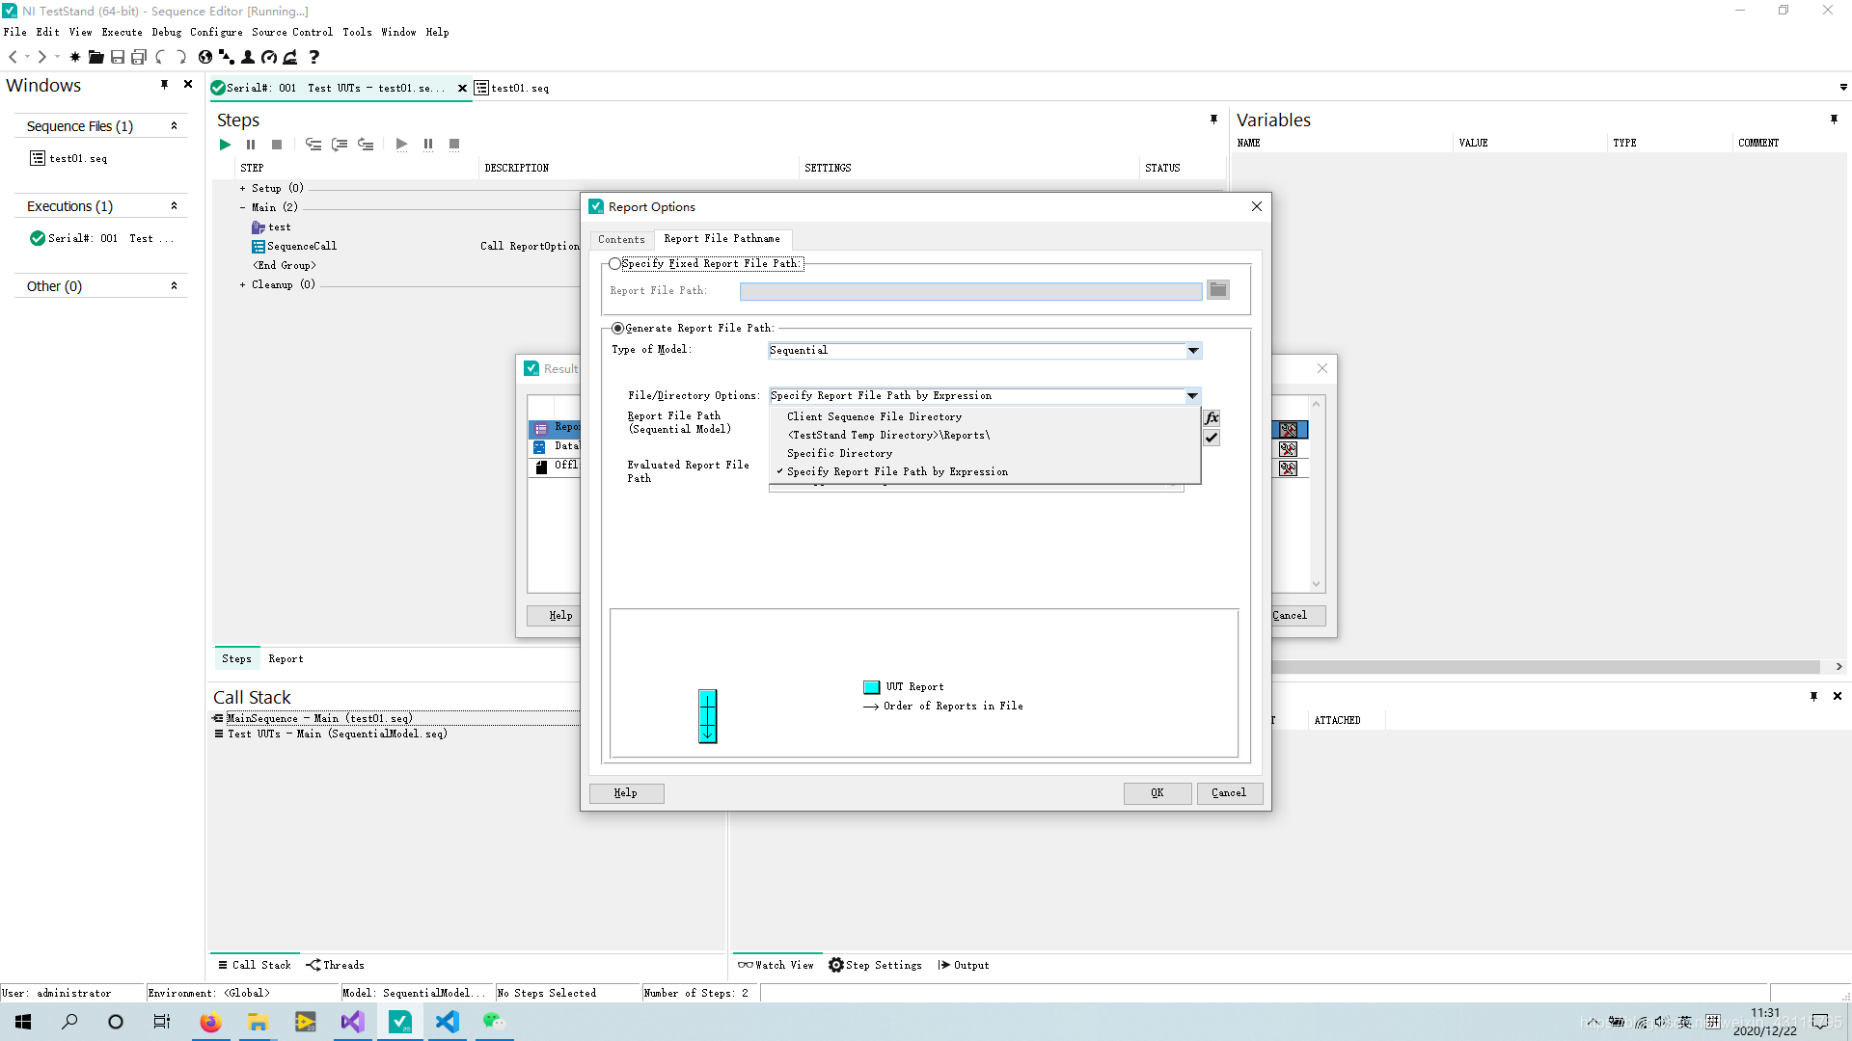1852x1041 pixels.
Task: Open the fx expression browser button
Action: tap(1212, 418)
